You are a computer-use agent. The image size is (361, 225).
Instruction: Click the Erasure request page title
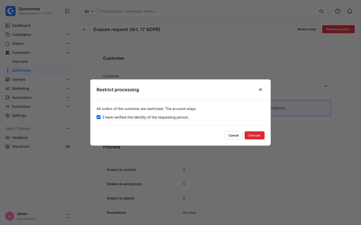(x=127, y=29)
